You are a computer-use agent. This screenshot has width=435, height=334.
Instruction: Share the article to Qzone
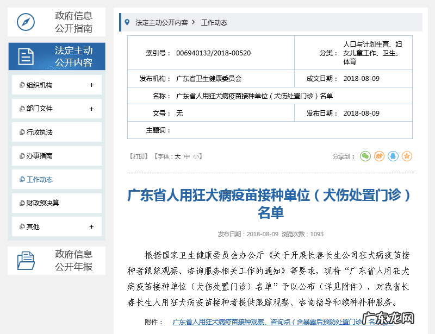pos(407,156)
